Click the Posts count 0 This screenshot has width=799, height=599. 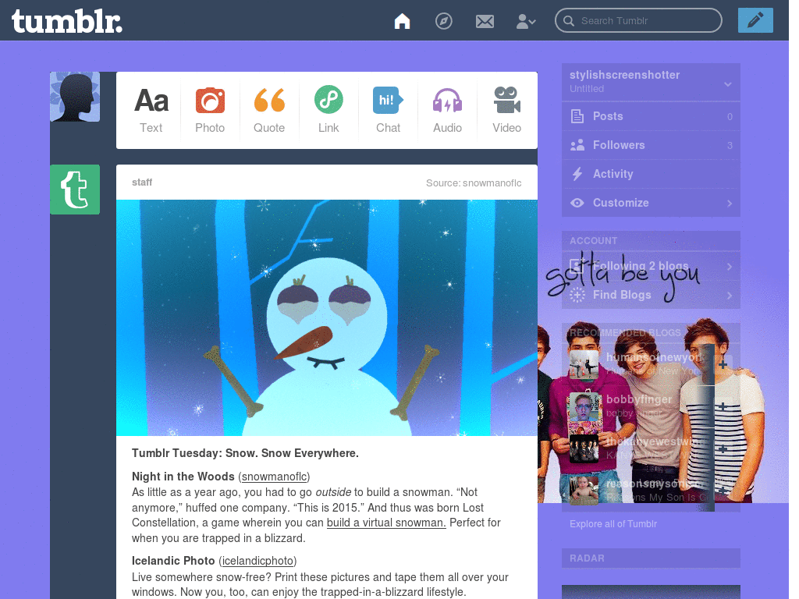(x=730, y=117)
